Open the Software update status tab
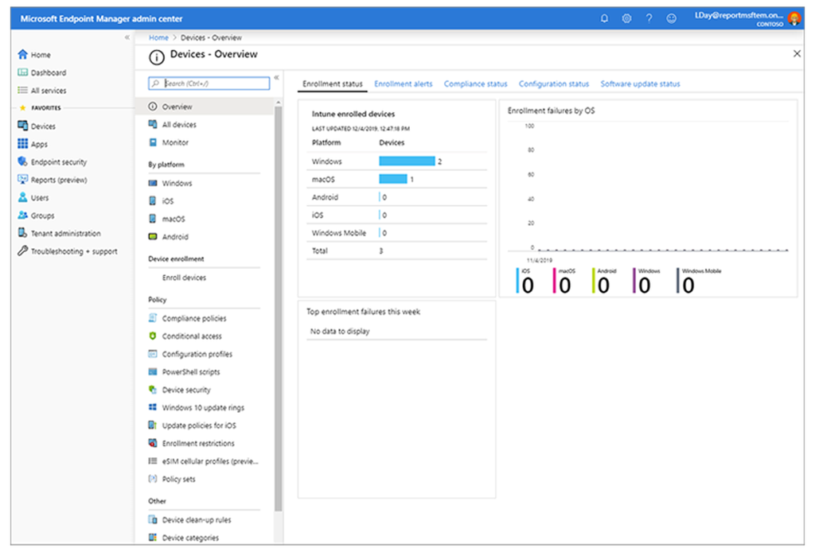Image resolution: width=815 pixels, height=552 pixels. (641, 84)
